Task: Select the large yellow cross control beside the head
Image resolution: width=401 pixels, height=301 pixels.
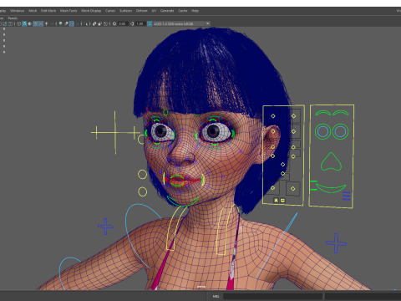Action: [115, 132]
